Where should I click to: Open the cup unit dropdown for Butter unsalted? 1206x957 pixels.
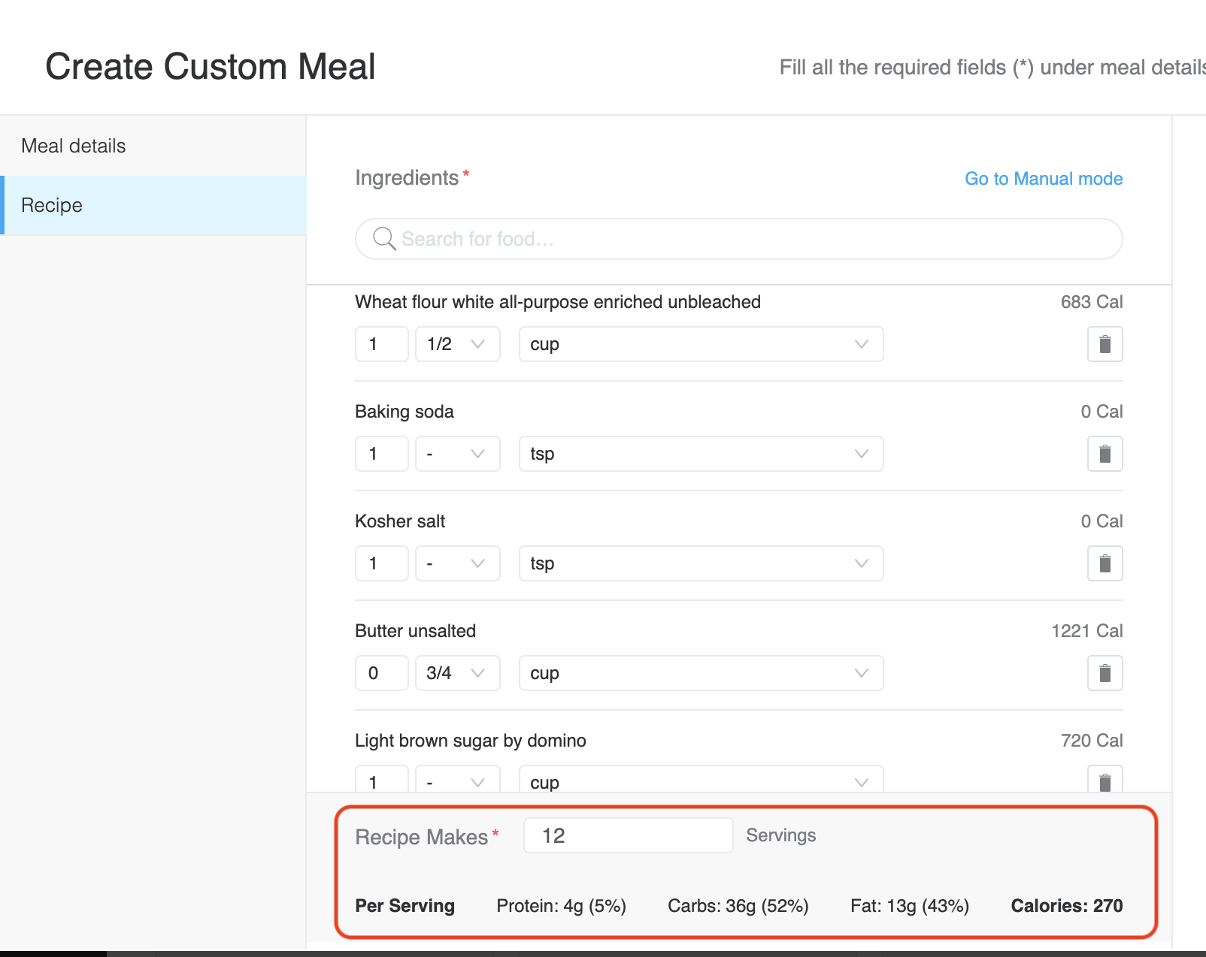coord(701,673)
